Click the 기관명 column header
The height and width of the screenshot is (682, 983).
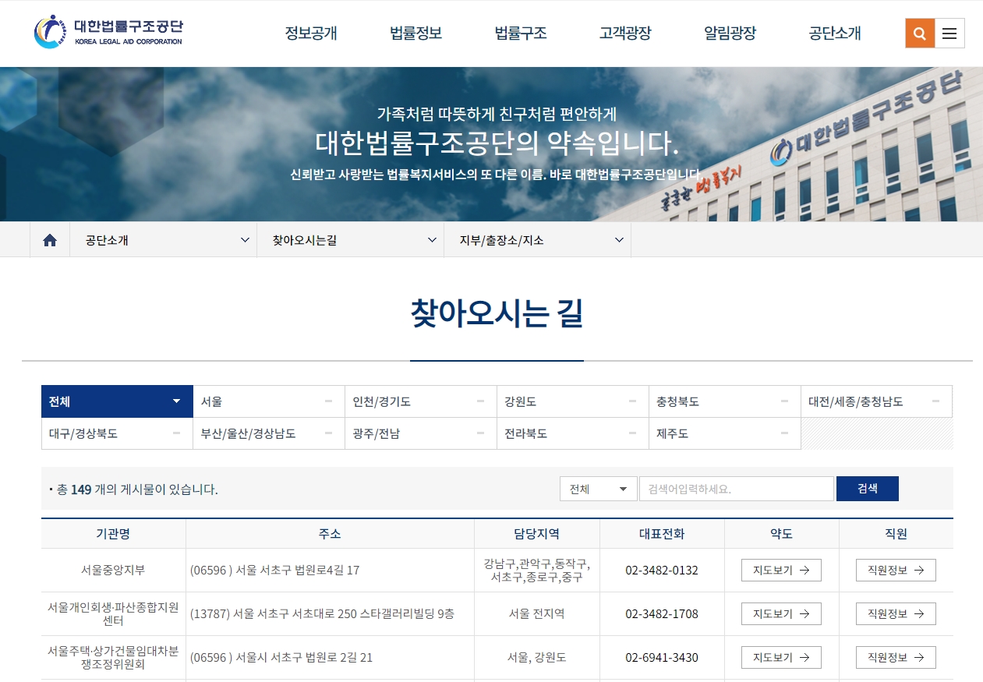click(x=113, y=534)
